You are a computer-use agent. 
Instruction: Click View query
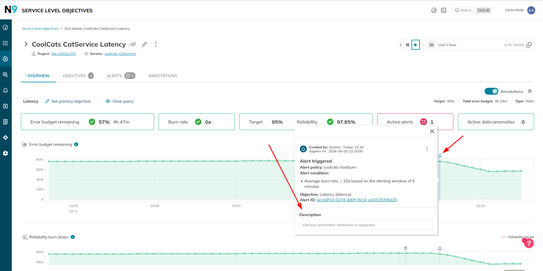[120, 101]
